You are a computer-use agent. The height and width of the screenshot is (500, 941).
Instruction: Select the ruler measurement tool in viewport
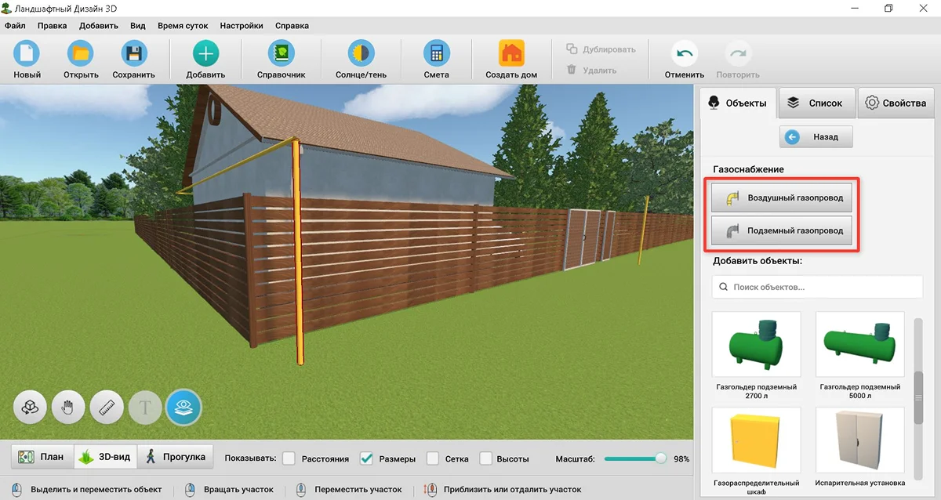click(107, 408)
